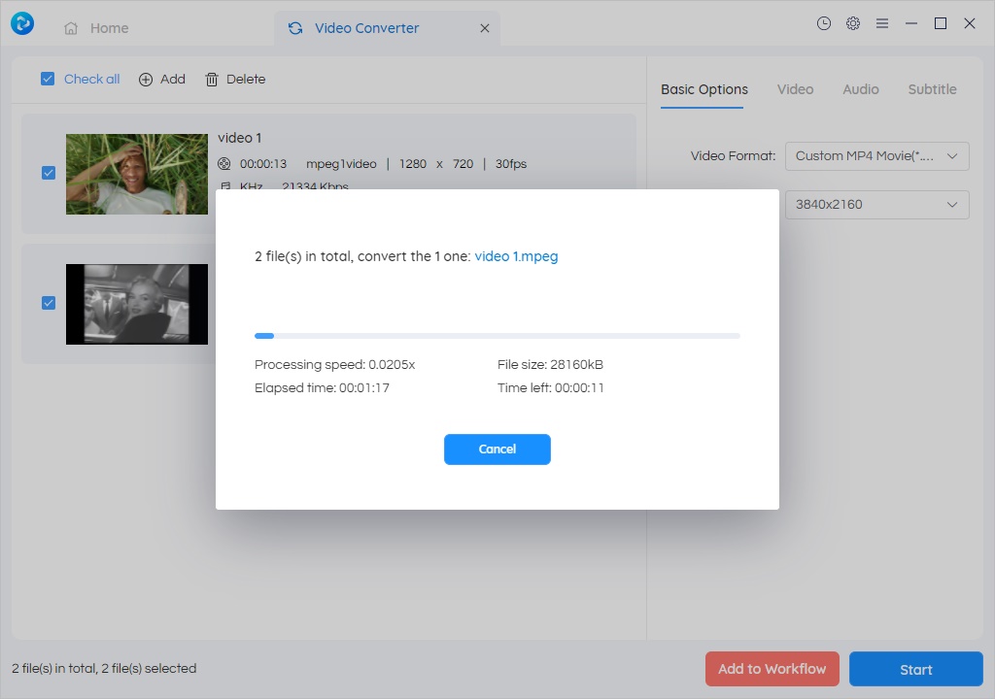Open the Video Format dropdown
The width and height of the screenshot is (995, 699).
click(x=877, y=156)
